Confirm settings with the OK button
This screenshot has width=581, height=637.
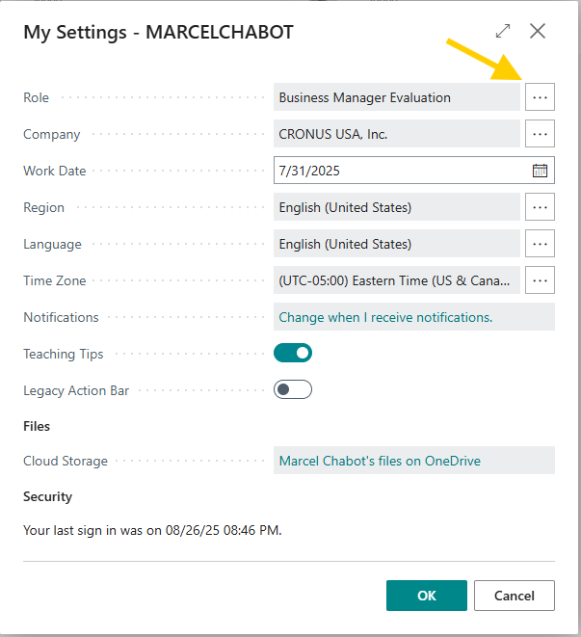pos(427,596)
